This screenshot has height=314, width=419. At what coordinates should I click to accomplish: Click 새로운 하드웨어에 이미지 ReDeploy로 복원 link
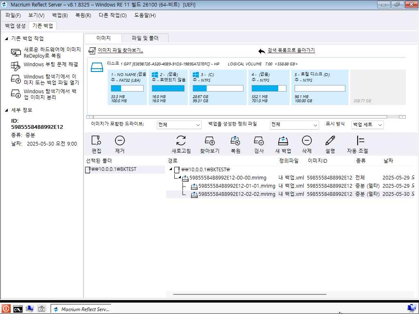coord(52,53)
